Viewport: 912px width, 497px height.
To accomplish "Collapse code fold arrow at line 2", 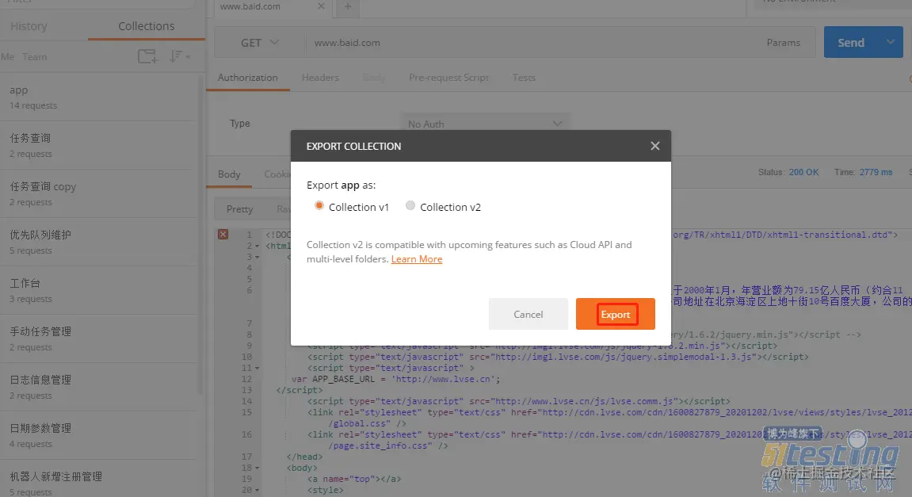I will (257, 247).
